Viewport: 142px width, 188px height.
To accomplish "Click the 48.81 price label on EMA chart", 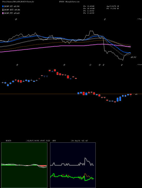I will pyautogui.click(x=133, y=57).
